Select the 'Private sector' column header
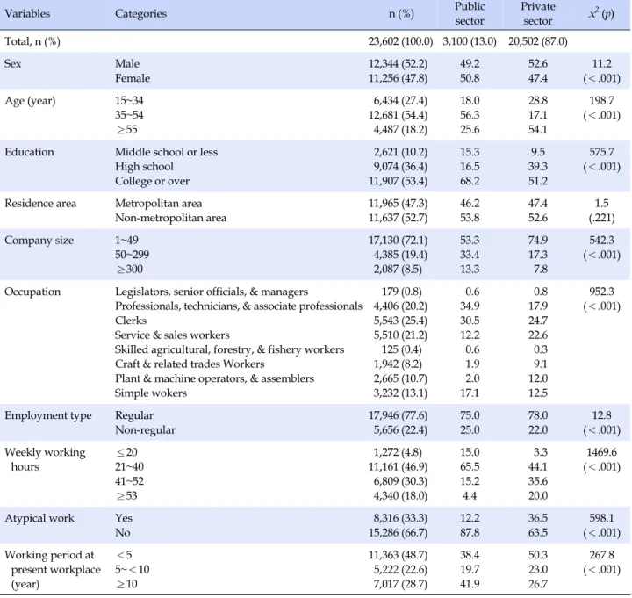 pos(538,14)
